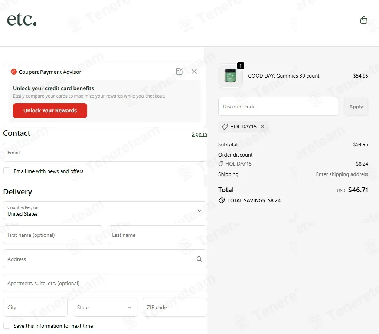379x334 pixels.
Task: Focus the Discount code field
Action: pyautogui.click(x=278, y=107)
